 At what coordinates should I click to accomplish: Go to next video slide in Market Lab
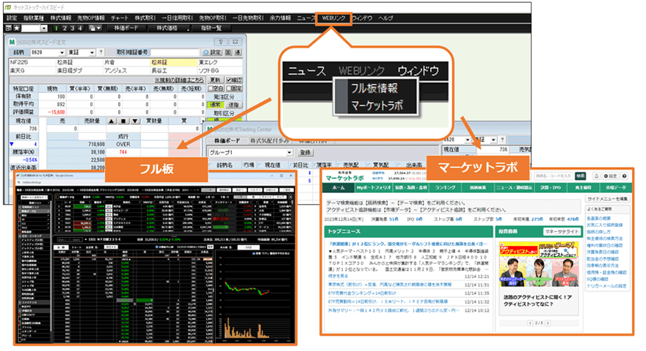click(548, 323)
